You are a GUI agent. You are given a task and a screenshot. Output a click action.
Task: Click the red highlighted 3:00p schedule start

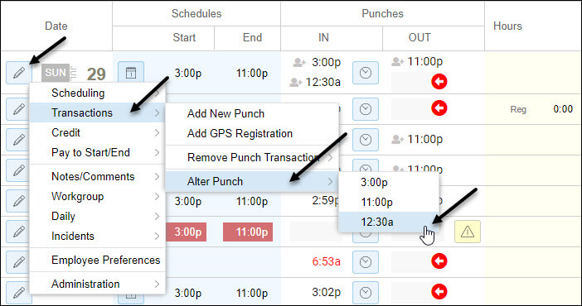click(188, 232)
